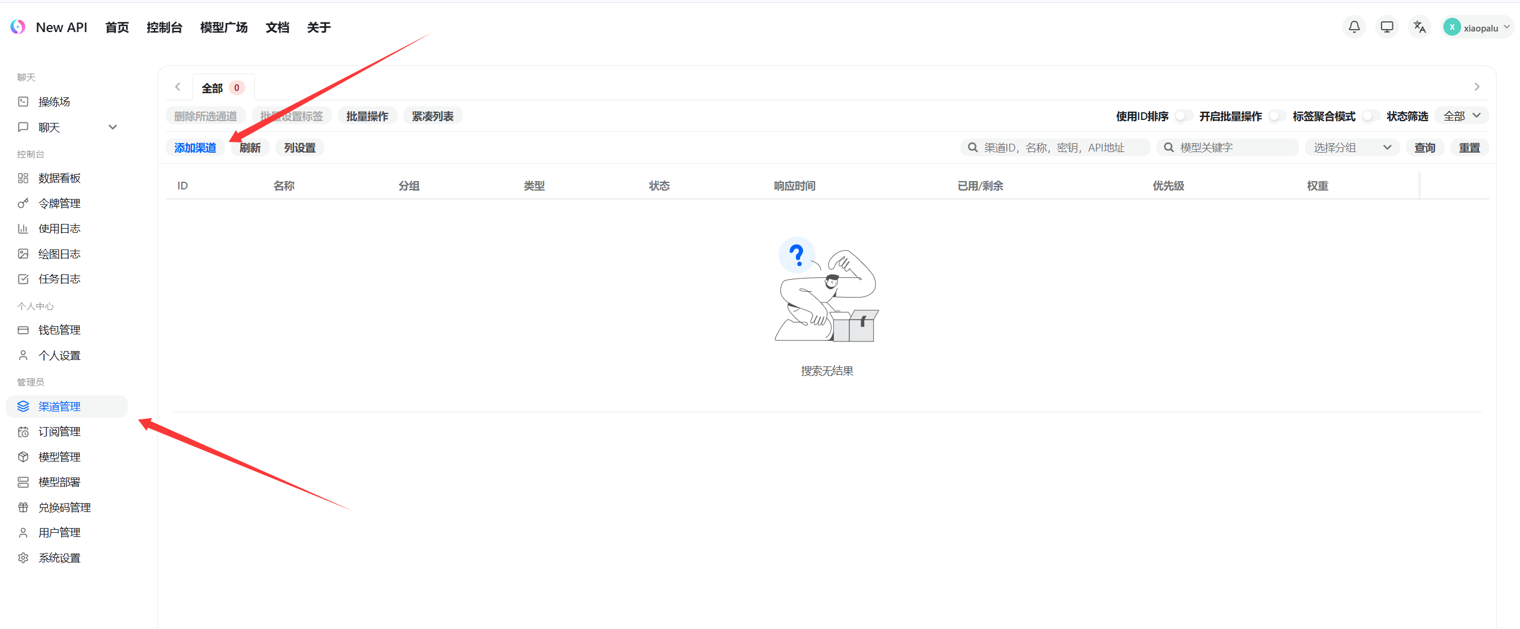The image size is (1520, 629).
Task: Open 令牌管理 key icon in sidebar
Action: point(23,204)
